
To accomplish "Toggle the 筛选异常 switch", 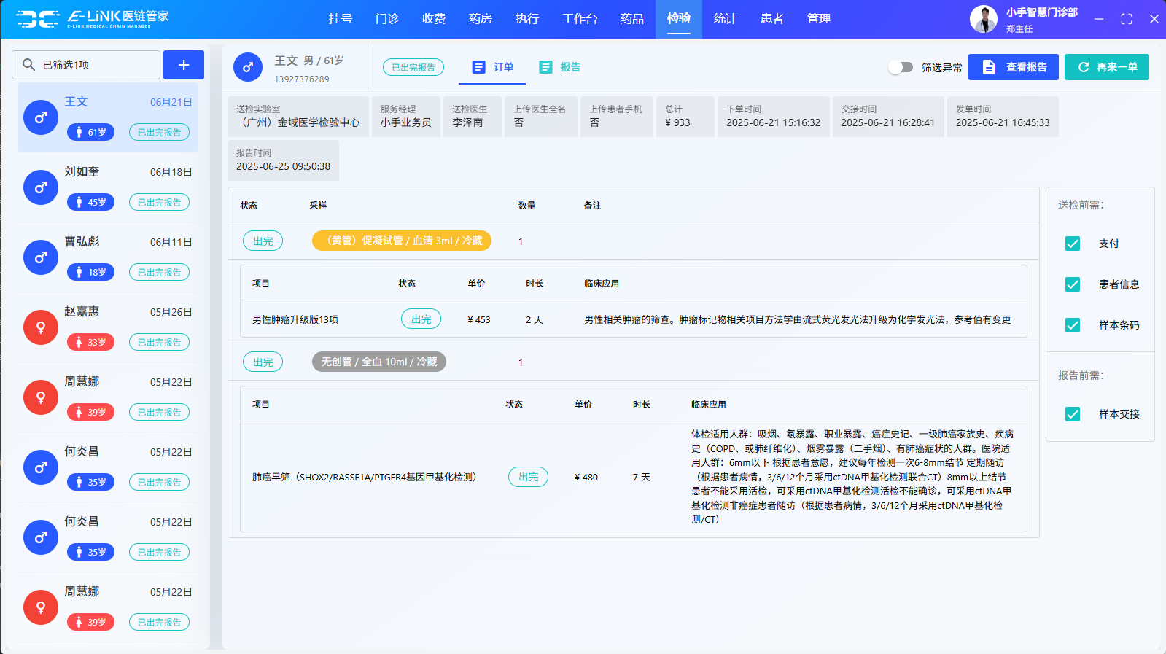I will (901, 67).
